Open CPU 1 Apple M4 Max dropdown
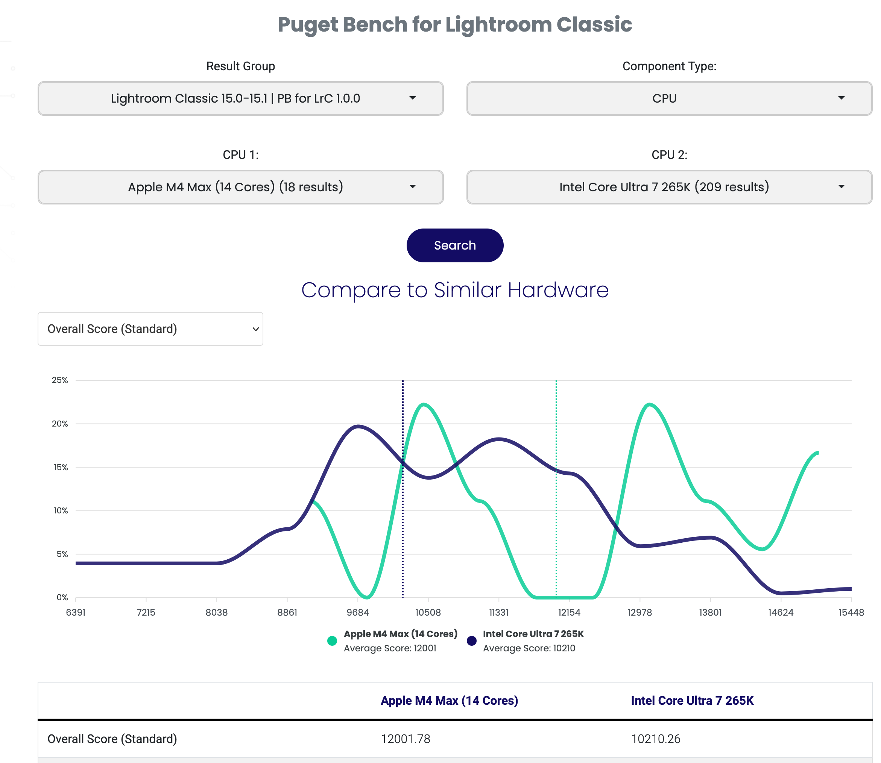This screenshot has height=763, width=881. point(235,187)
